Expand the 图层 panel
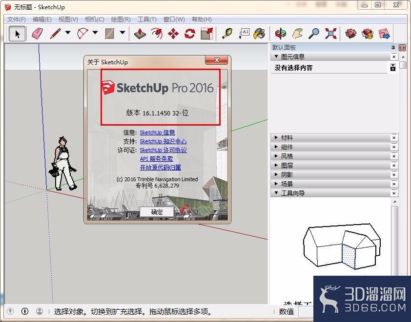Image resolution: width=411 pixels, height=322 pixels. coord(276,165)
